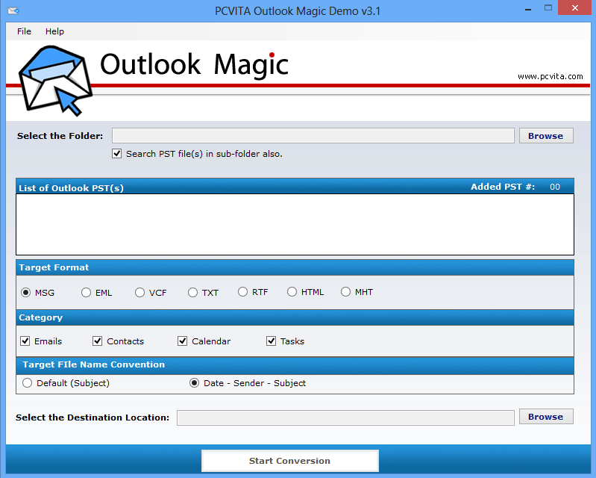The height and width of the screenshot is (478, 596).
Task: Select the VCF target format
Action: click(140, 293)
